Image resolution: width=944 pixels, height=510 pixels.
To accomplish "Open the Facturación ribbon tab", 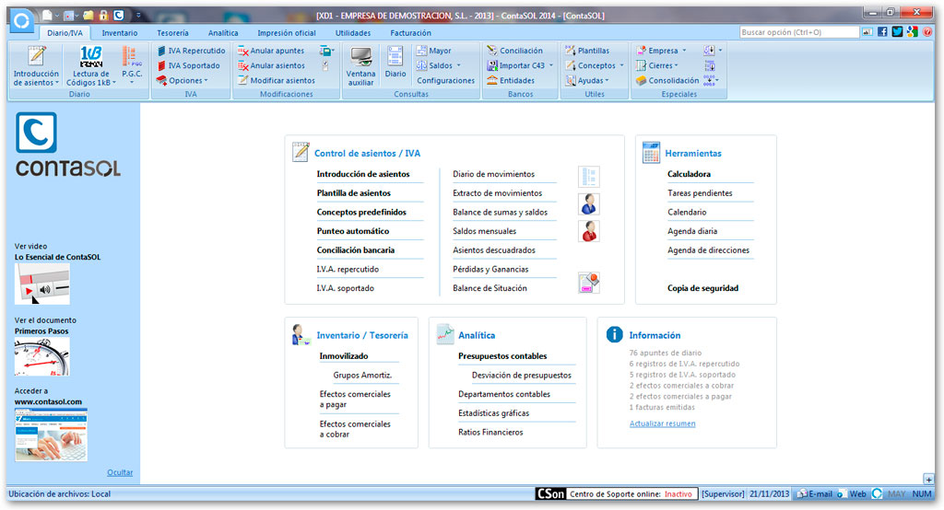I will (410, 33).
